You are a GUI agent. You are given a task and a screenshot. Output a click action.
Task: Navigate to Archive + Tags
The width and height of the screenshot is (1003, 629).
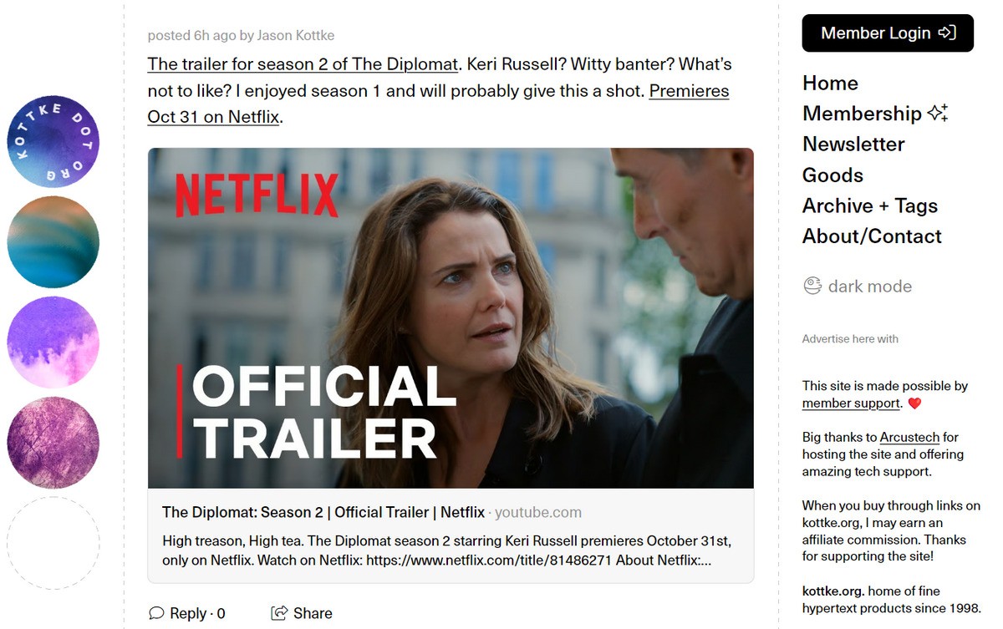[x=870, y=205]
